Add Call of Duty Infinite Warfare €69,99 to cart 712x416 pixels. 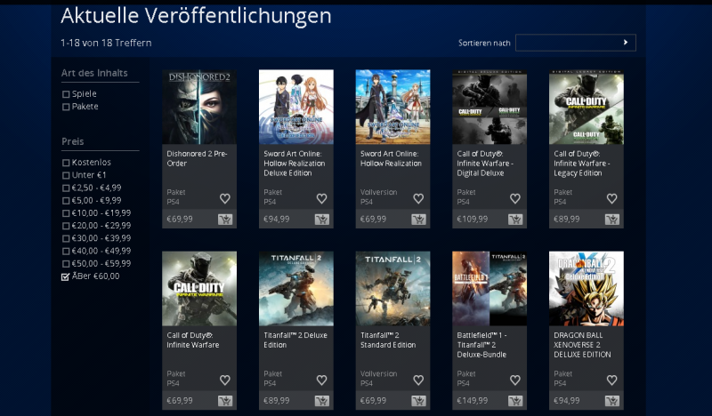pyautogui.click(x=225, y=401)
